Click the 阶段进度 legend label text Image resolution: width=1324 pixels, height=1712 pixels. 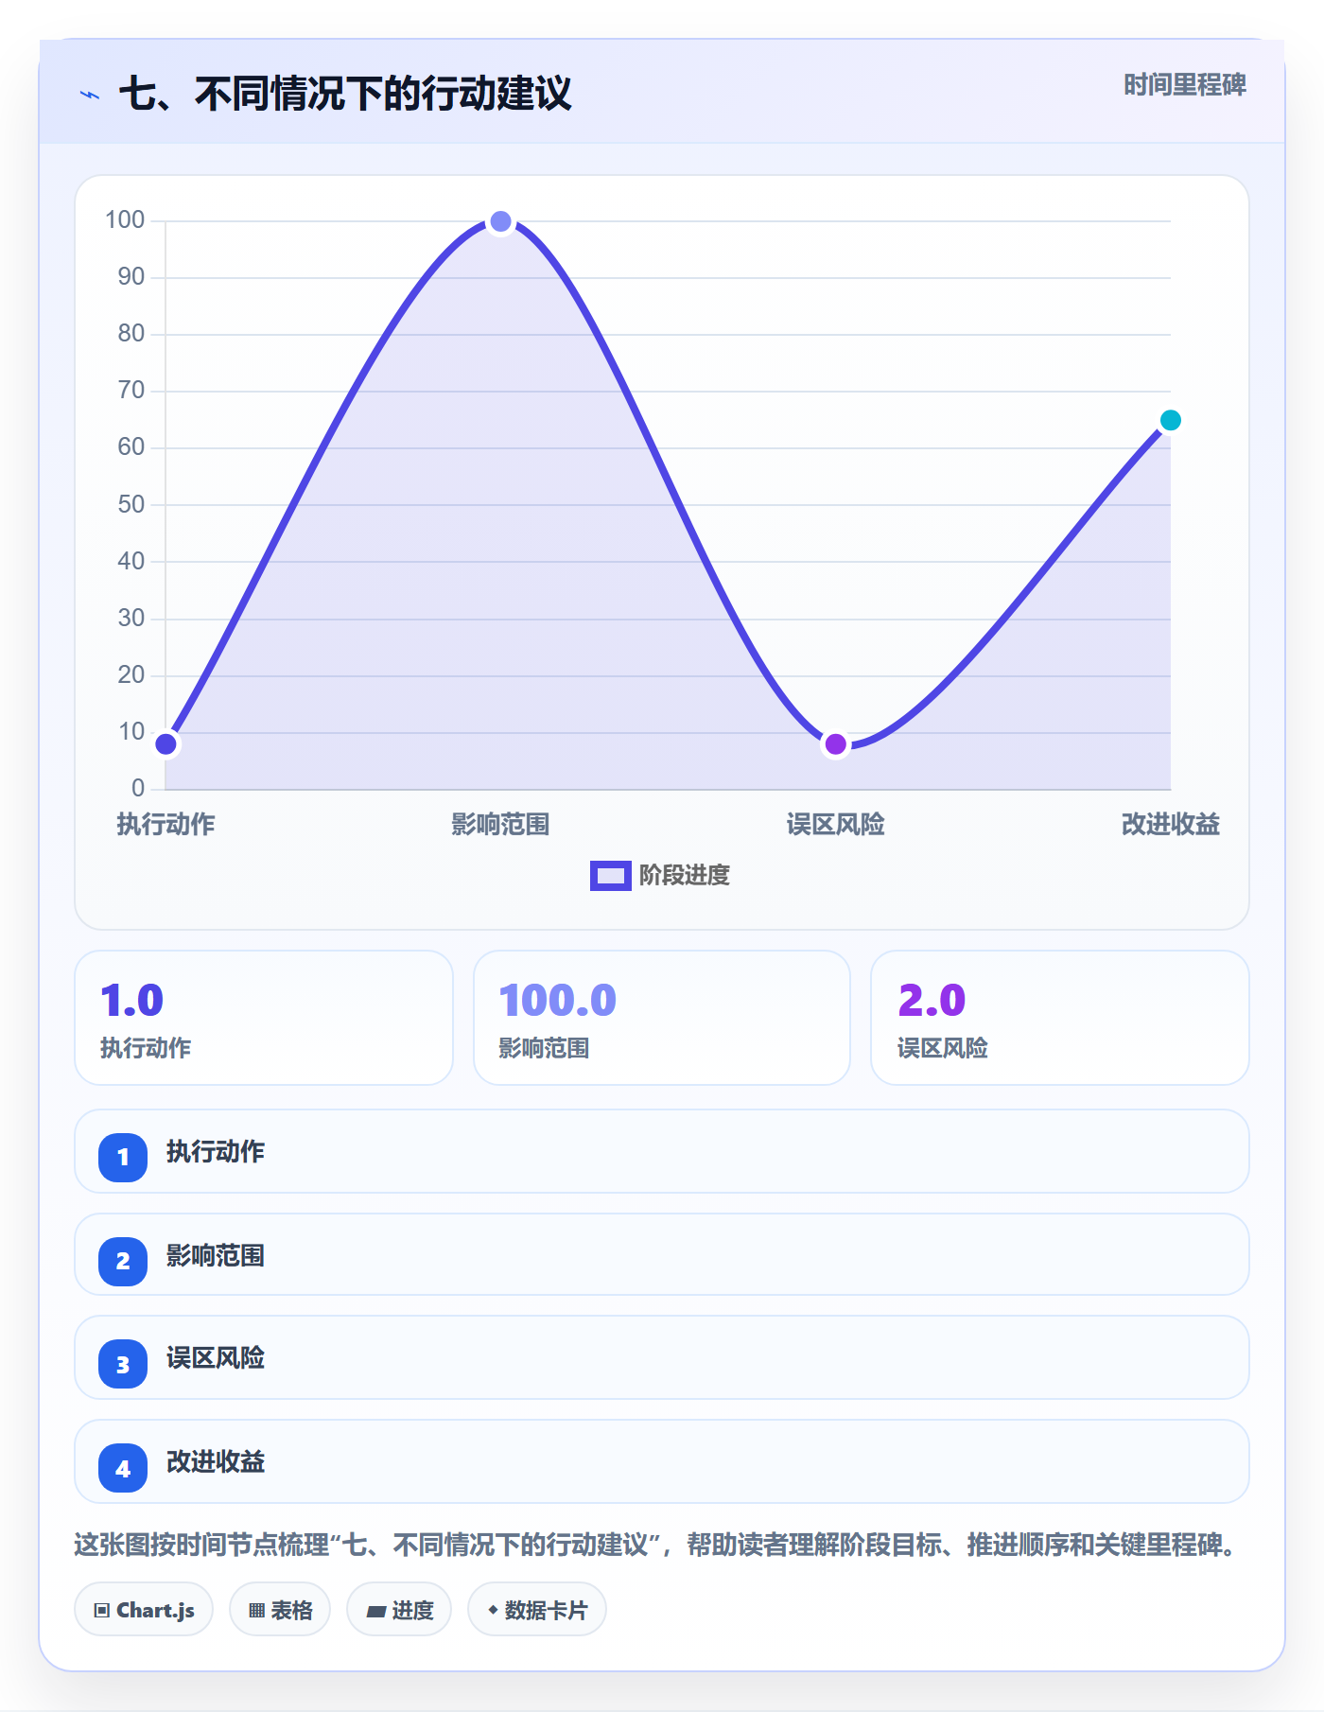point(685,876)
